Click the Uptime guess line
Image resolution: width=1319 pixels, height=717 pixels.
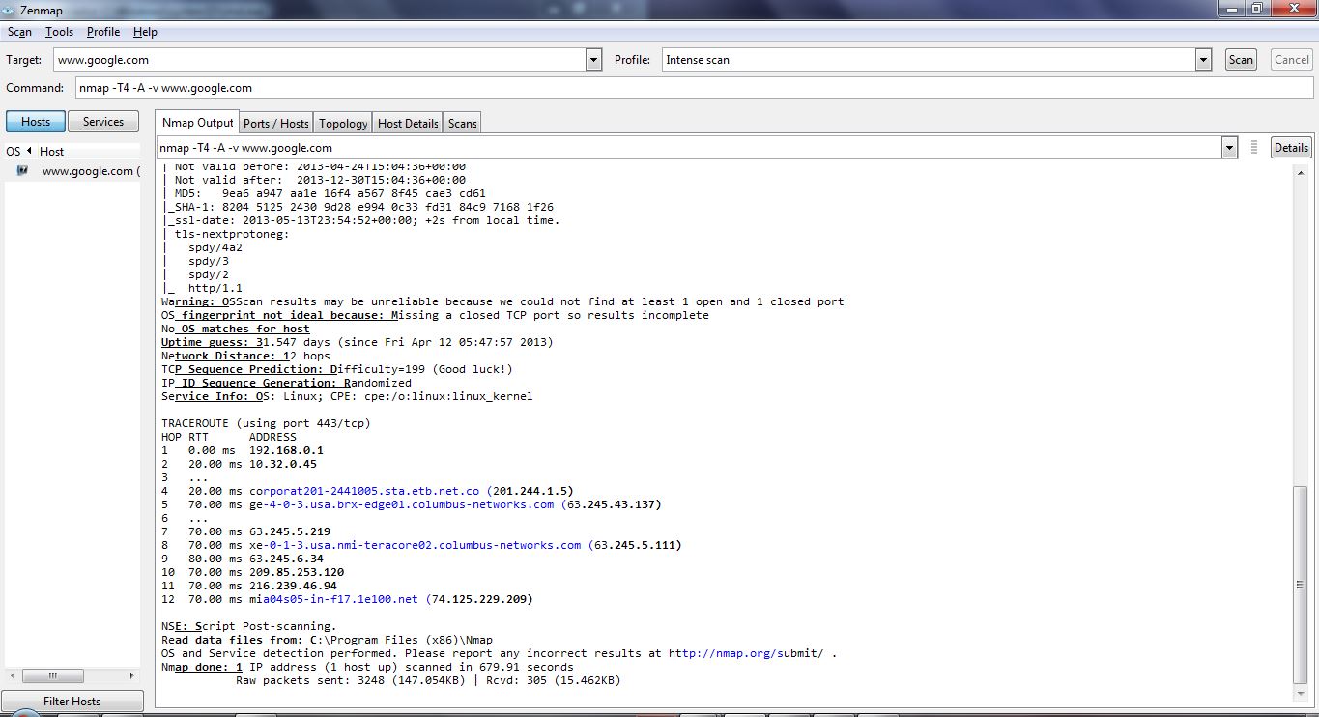click(358, 342)
